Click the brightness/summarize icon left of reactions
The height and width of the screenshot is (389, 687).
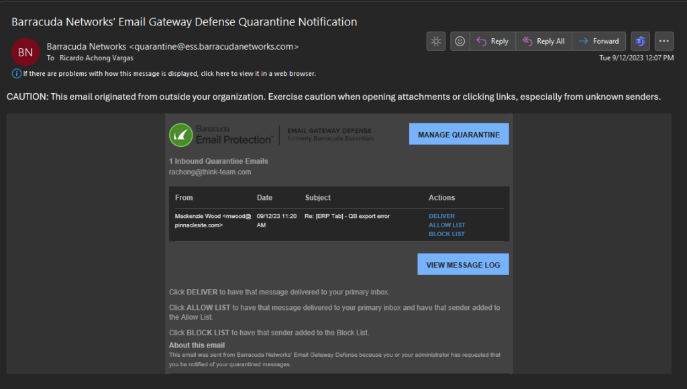(x=435, y=41)
